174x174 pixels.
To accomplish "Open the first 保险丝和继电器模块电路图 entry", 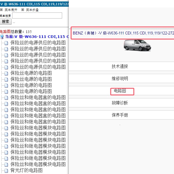I will (x=38, y=128).
